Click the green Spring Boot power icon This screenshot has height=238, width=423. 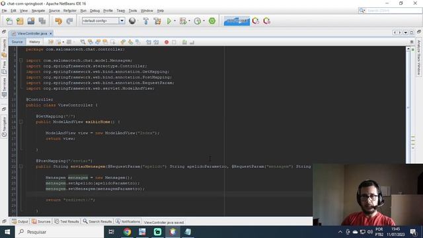coord(212,20)
